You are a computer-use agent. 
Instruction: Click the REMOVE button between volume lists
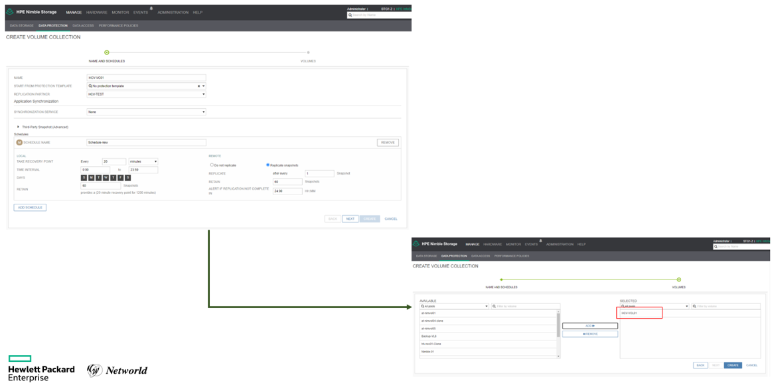[590, 334]
